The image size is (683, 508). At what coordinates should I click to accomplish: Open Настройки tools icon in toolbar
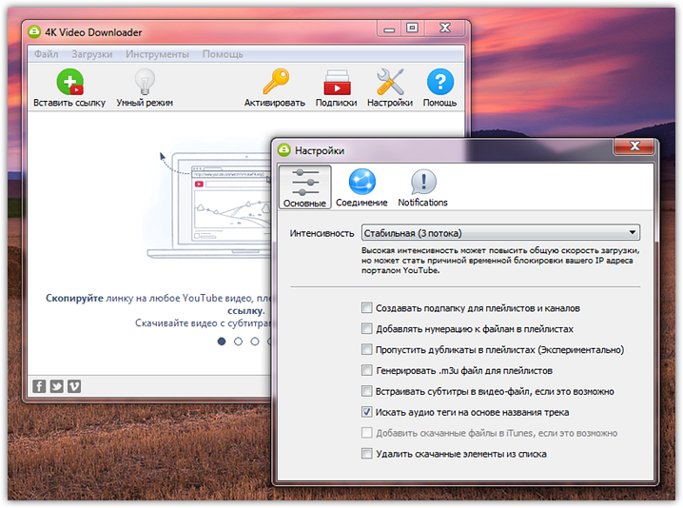[390, 82]
